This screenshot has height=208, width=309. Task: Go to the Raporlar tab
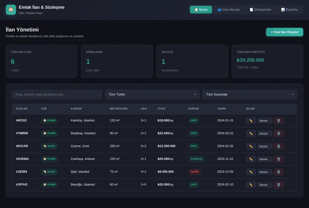pos(289,10)
